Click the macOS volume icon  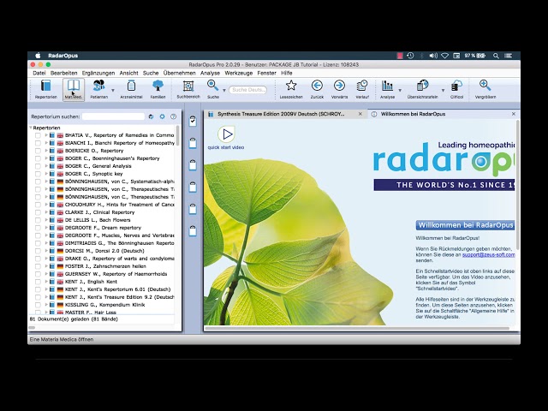pos(433,56)
